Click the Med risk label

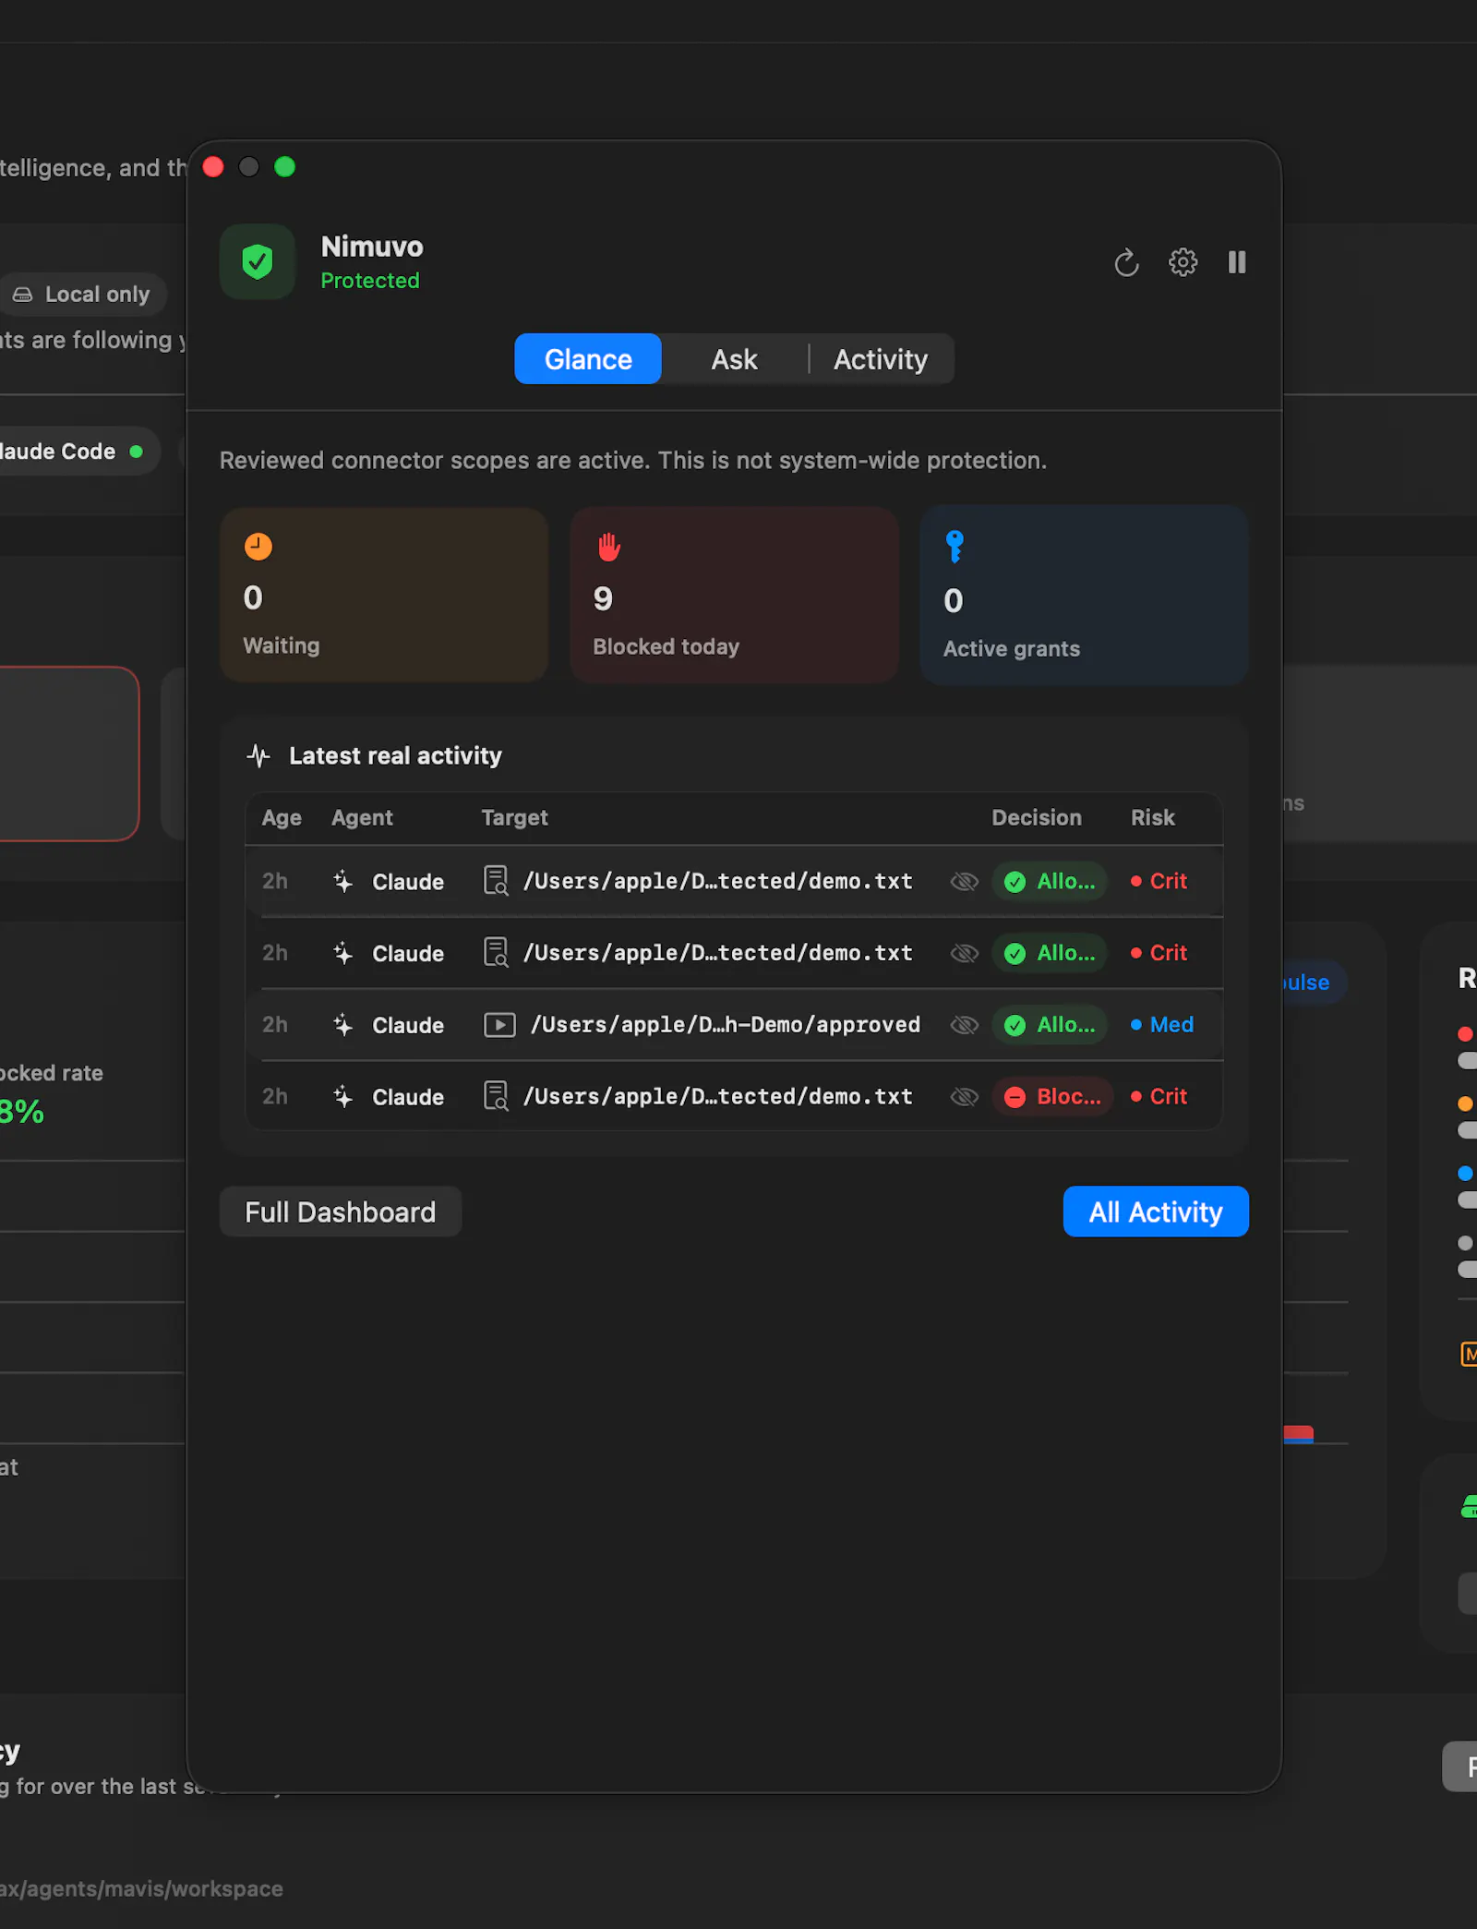tap(1162, 1026)
